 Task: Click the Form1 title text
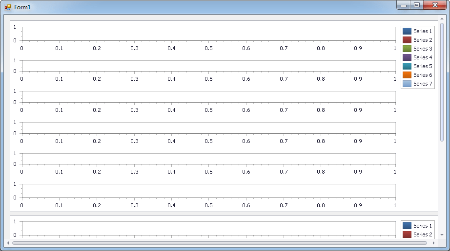pos(22,7)
